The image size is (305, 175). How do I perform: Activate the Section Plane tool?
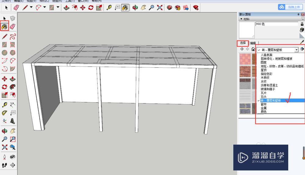[x=13, y=165]
